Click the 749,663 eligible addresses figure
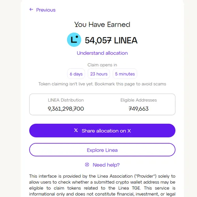The width and height of the screenshot is (197, 197). click(139, 109)
